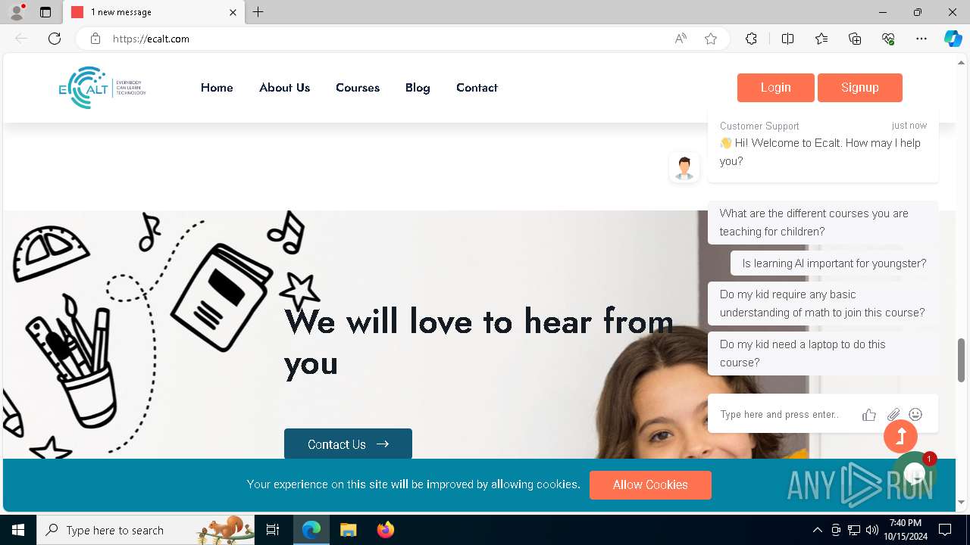Open File Explorer from the taskbar
This screenshot has width=970, height=545.
coord(348,530)
